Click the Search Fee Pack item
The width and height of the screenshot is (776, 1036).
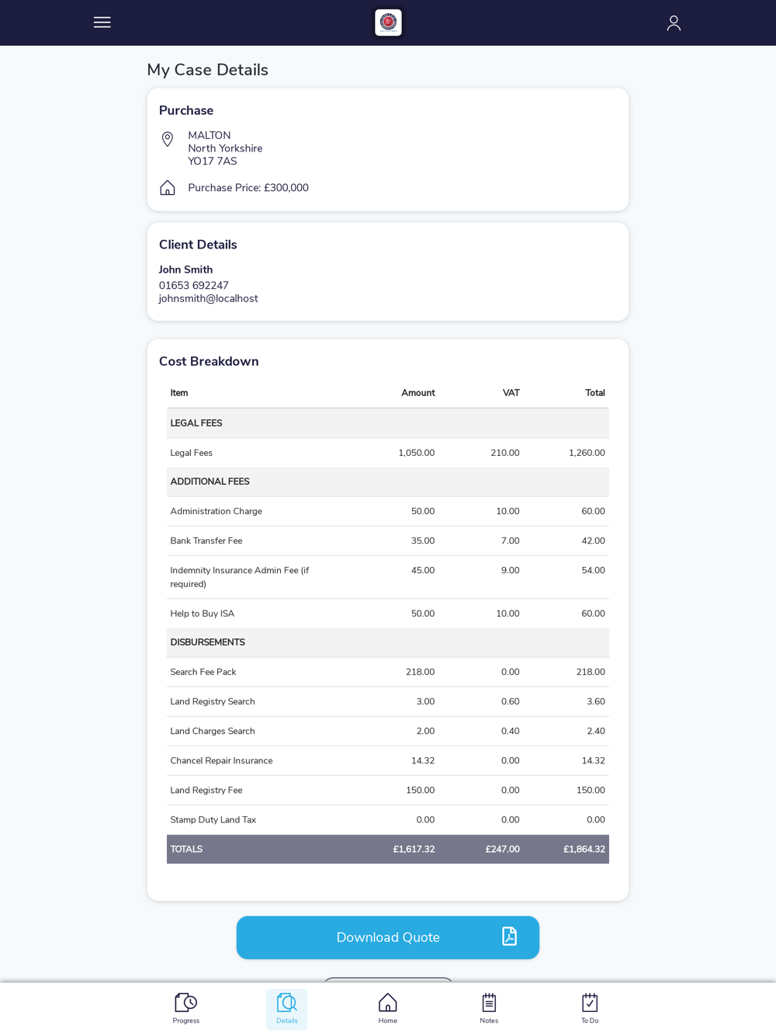click(x=203, y=673)
